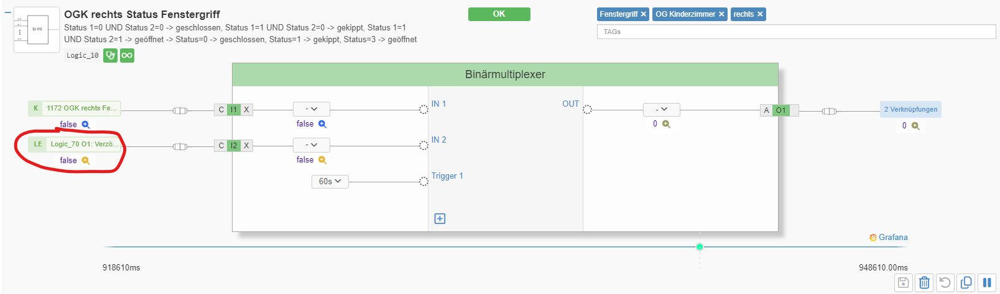
Task: Duplicate the logic with the copy icon
Action: (x=966, y=283)
